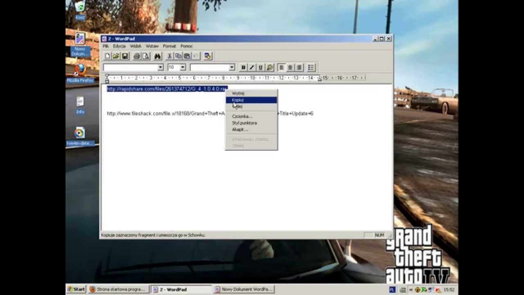Open the Plik menu

[x=106, y=46]
